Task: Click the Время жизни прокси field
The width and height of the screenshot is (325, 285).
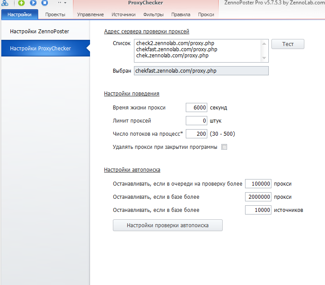Action: pyautogui.click(x=196, y=107)
